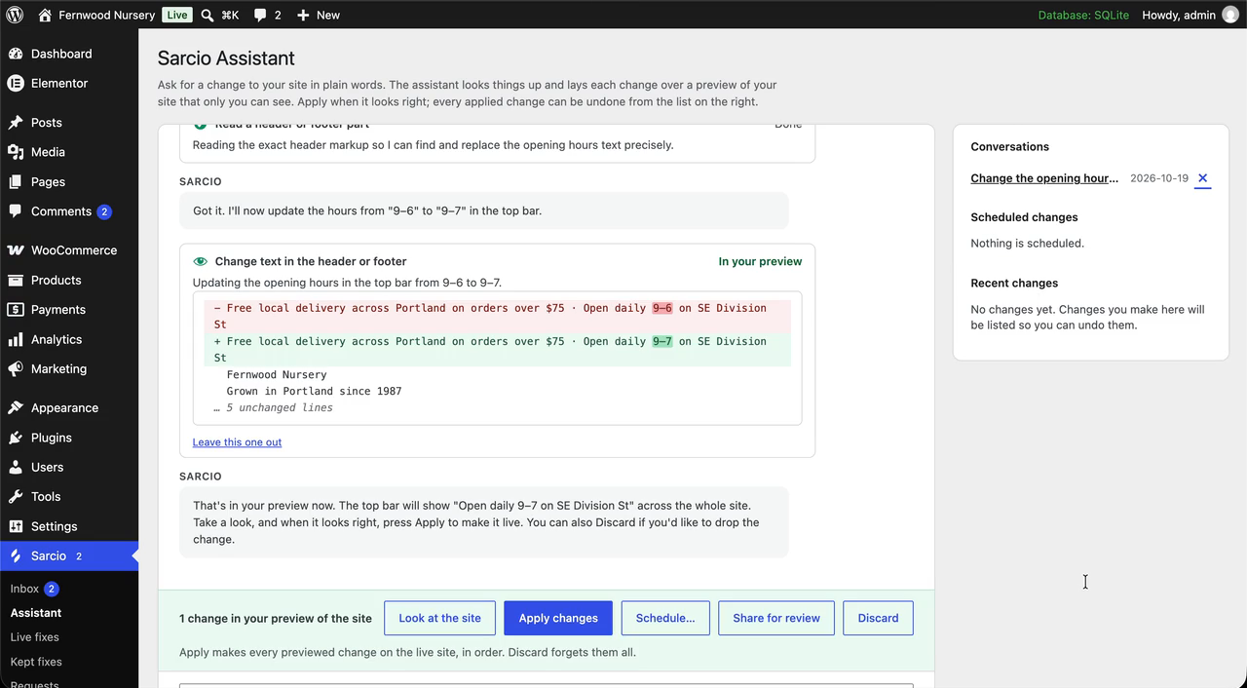Open the Live fixes submenu
Screen dimensions: 1247x688
point(35,637)
